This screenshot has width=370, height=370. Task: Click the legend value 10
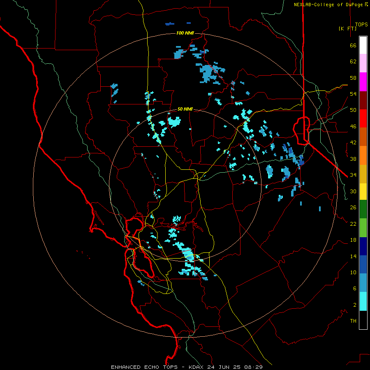tap(353, 272)
